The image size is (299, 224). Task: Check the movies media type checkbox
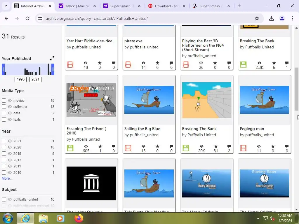pos(4,100)
